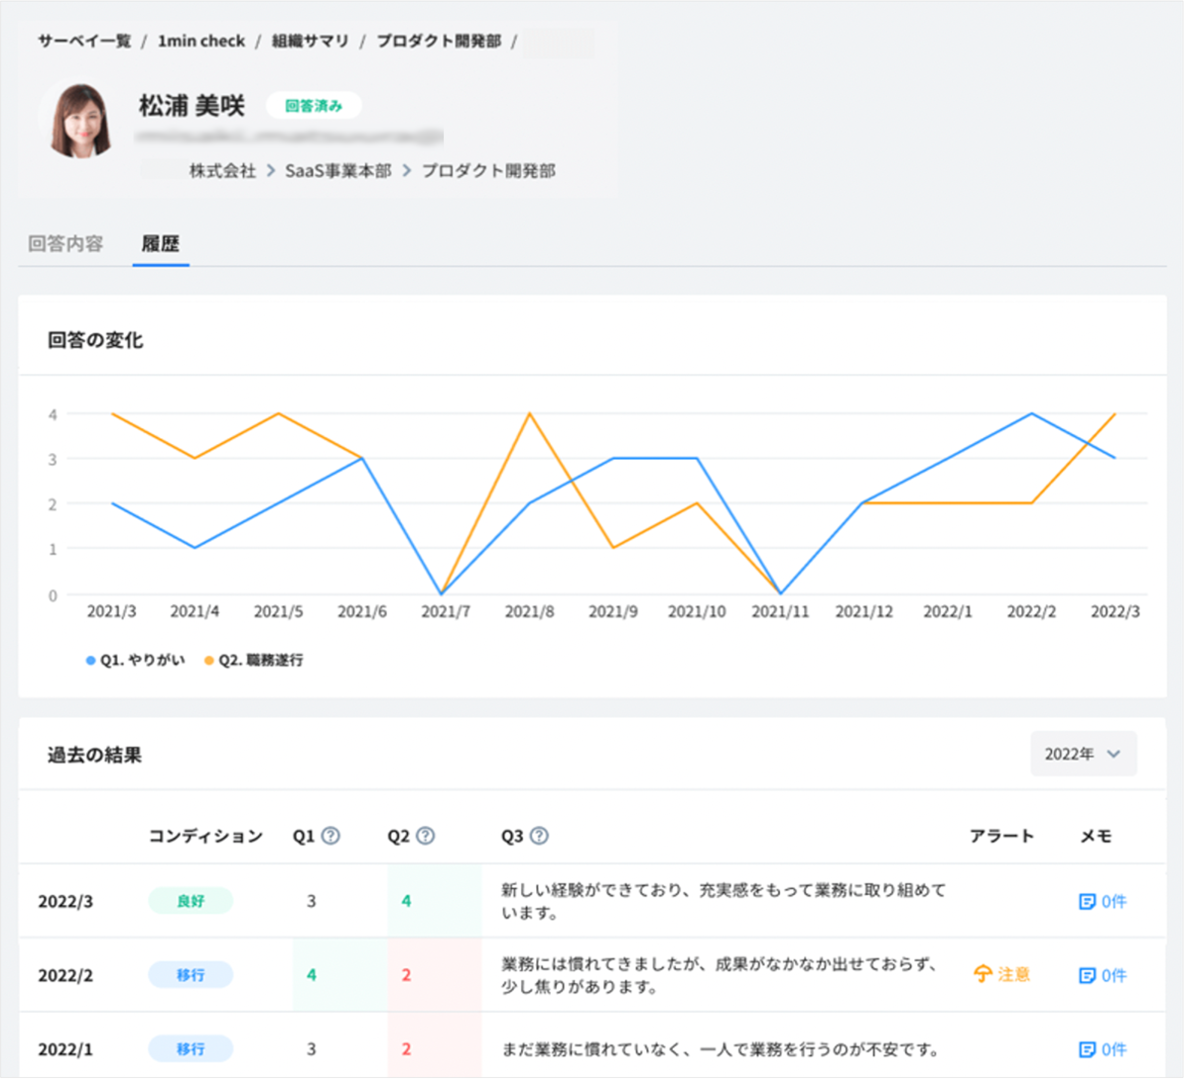Screen dimensions: 1184x1079
Task: Open 組織サマリ from the breadcrumb
Action: pyautogui.click(x=309, y=41)
